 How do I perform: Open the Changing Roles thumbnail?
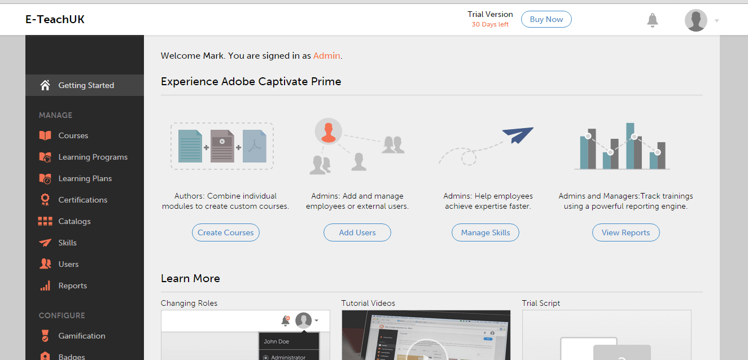[x=246, y=335]
